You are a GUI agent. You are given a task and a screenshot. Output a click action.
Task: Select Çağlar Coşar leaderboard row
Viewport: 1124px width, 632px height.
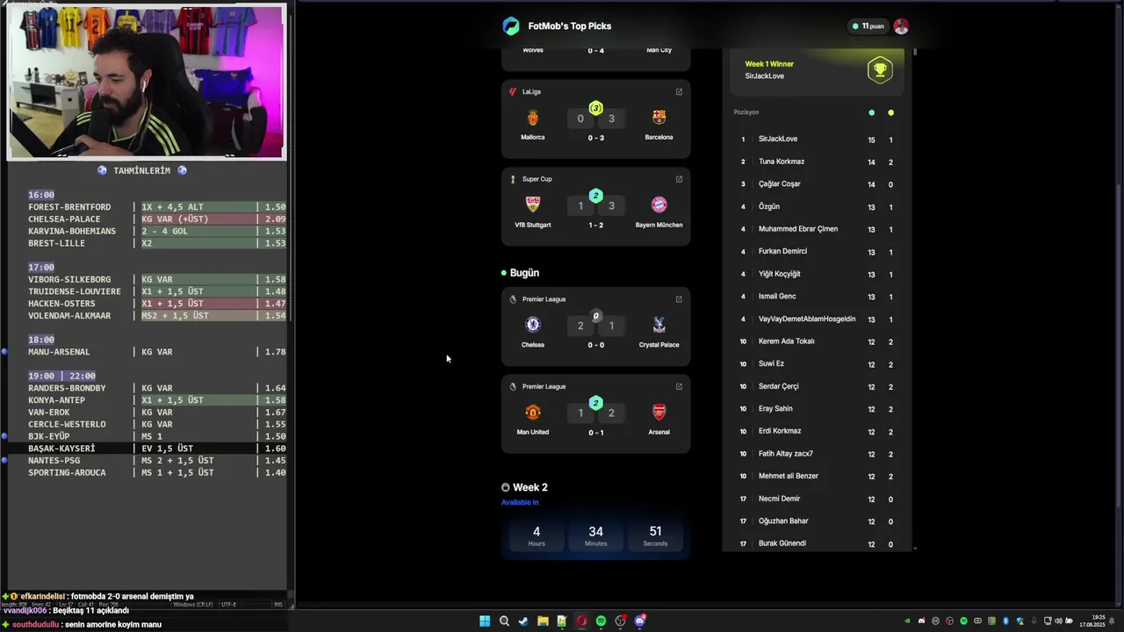pyautogui.click(x=817, y=184)
